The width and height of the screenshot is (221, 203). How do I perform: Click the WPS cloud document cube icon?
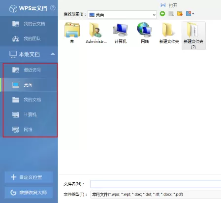13,8
